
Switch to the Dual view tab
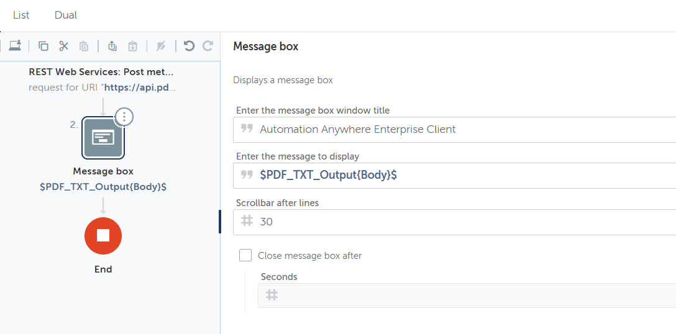coord(65,15)
